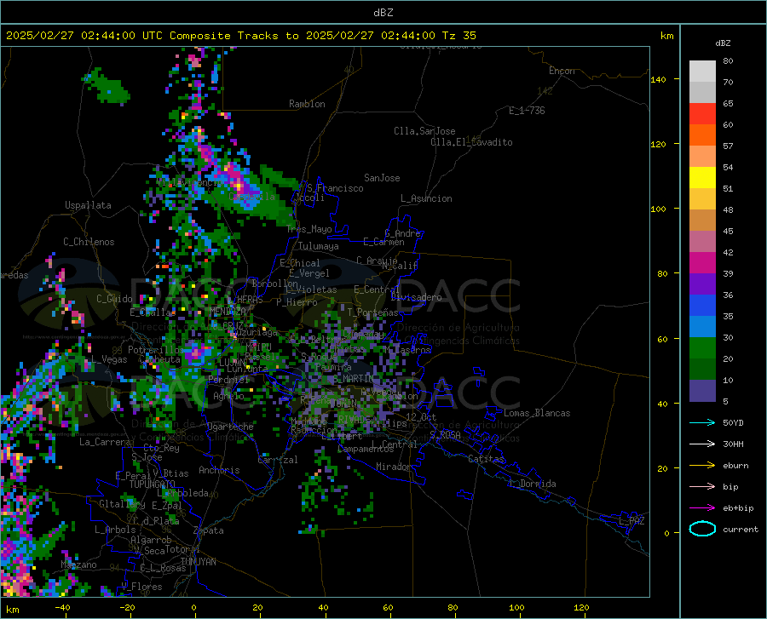The height and width of the screenshot is (619, 767).
Task: Click the 'MENDOZA' city label
Action: tap(228, 311)
